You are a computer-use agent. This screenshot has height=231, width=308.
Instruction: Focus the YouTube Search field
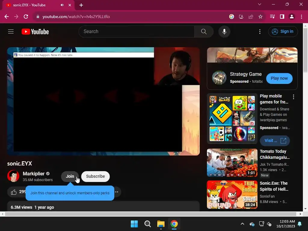[x=137, y=31]
